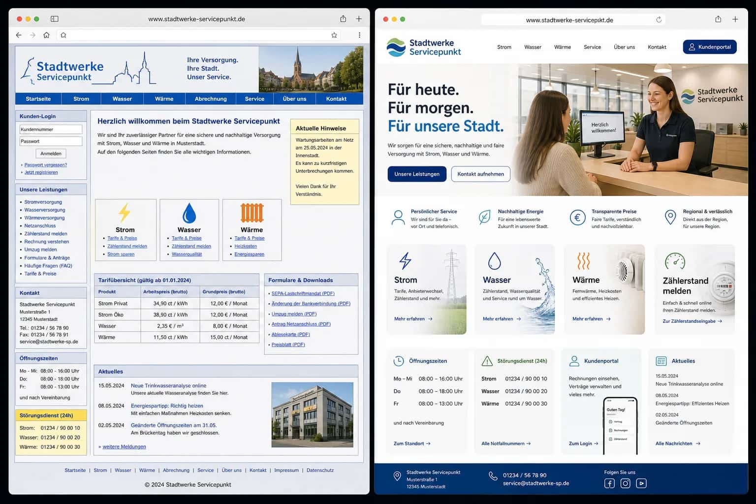Viewport: 756px width, 504px height.
Task: Click the location pin next to Regional & verlässlich
Action: point(670,217)
